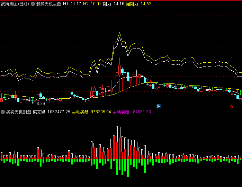This screenshot has height=187, width=242.
Task: Click the peak of the yellow resistance line
Action: click(x=119, y=33)
